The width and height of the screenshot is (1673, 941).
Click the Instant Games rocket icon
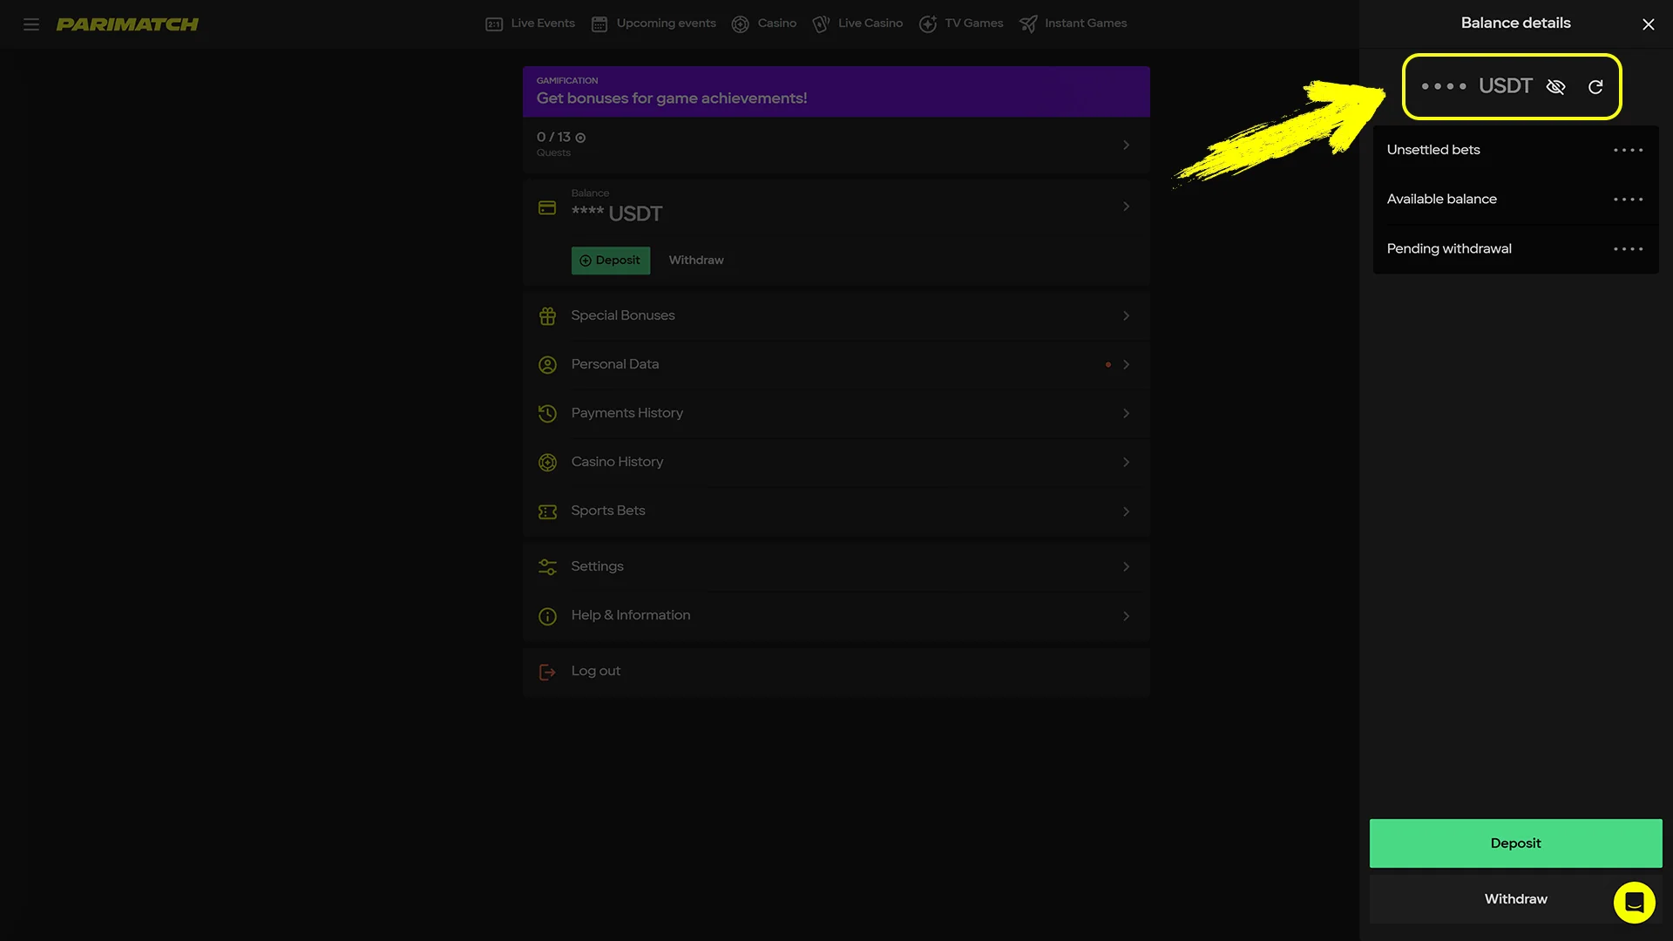tap(1028, 24)
